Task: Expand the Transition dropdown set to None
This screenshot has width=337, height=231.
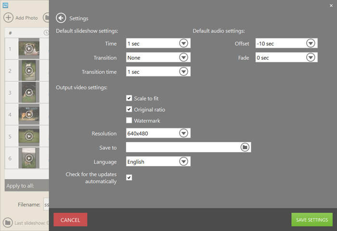Action: point(183,57)
